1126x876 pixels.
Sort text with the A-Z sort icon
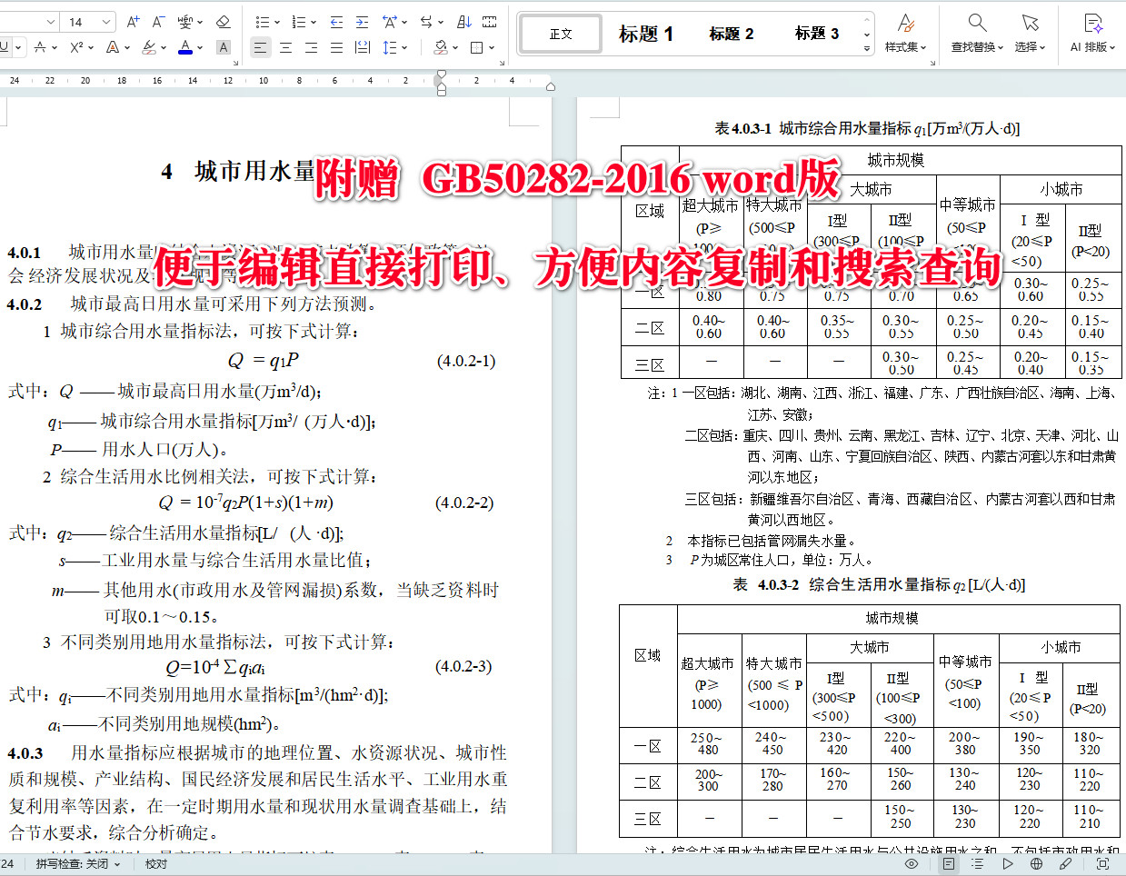coord(464,21)
